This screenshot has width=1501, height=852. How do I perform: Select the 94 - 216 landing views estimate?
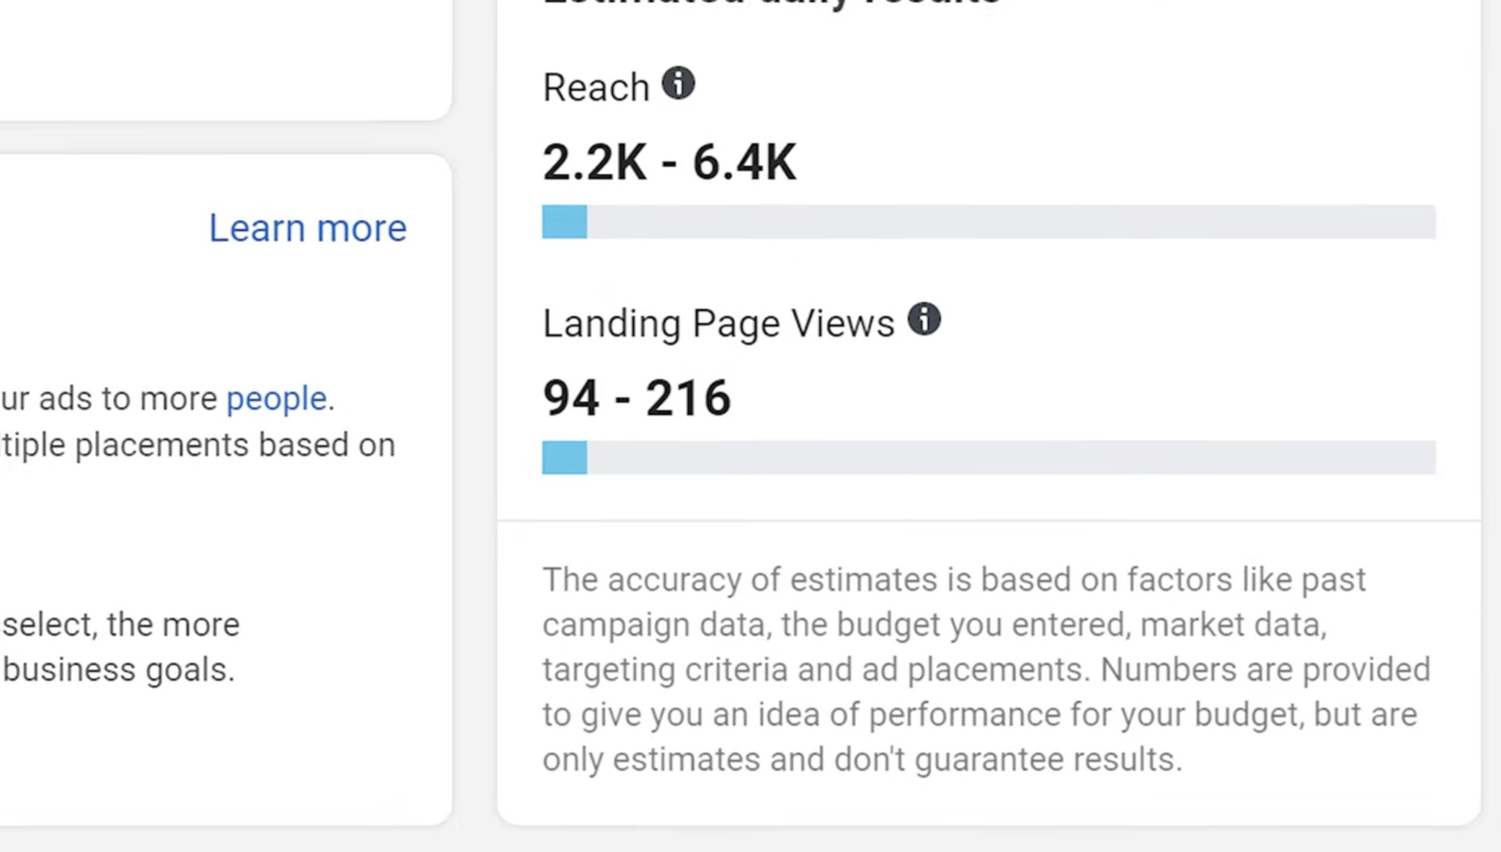[x=636, y=398]
